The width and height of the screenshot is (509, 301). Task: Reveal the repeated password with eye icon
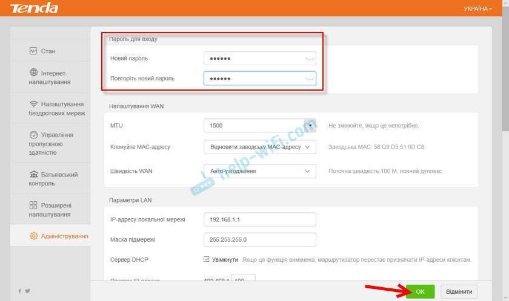(310, 79)
